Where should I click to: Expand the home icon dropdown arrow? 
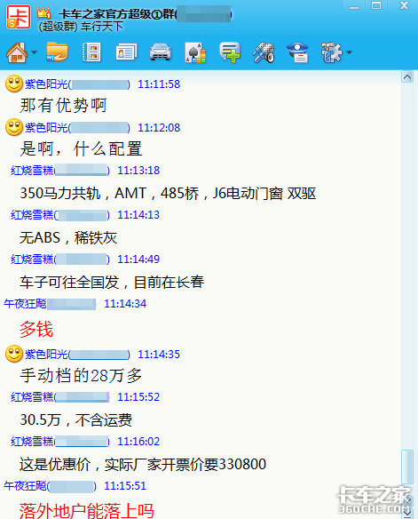pyautogui.click(x=34, y=52)
